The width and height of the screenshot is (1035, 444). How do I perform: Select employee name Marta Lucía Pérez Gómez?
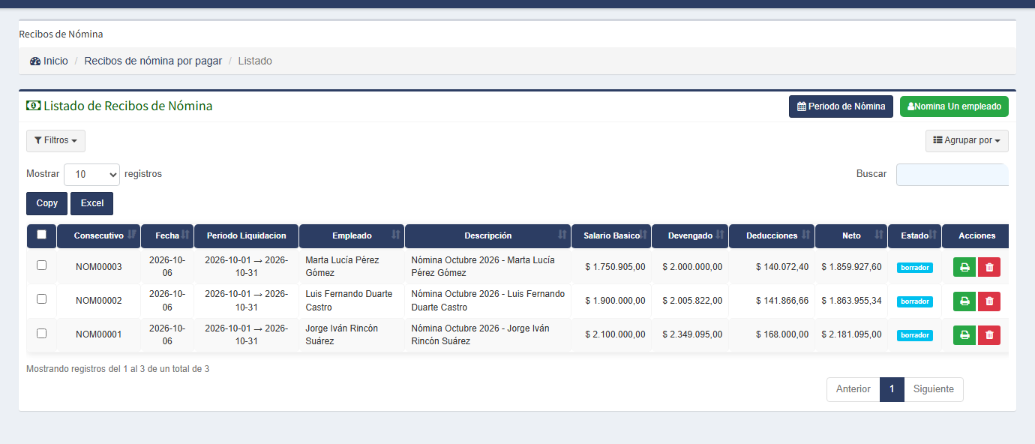(x=342, y=266)
